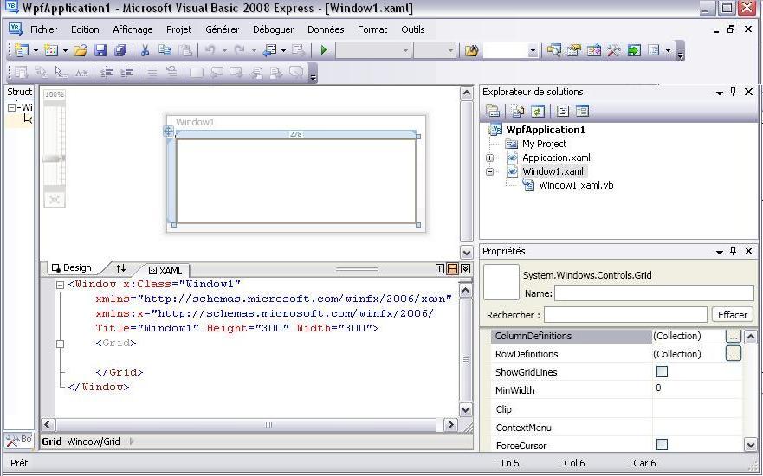Click the fit-to-view icon under the zoom slider
The width and height of the screenshot is (763, 476).
55,199
